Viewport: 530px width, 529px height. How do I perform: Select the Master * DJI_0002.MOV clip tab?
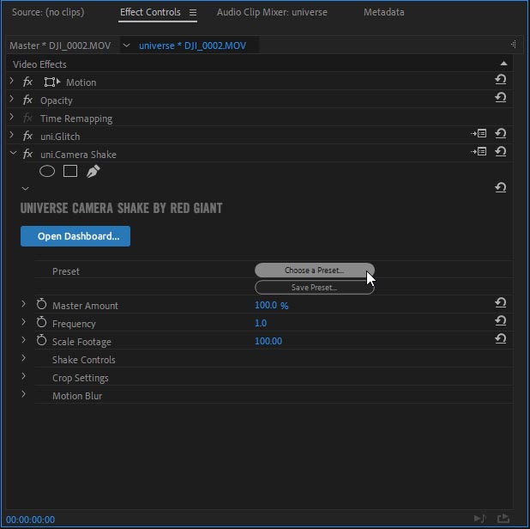(60, 46)
